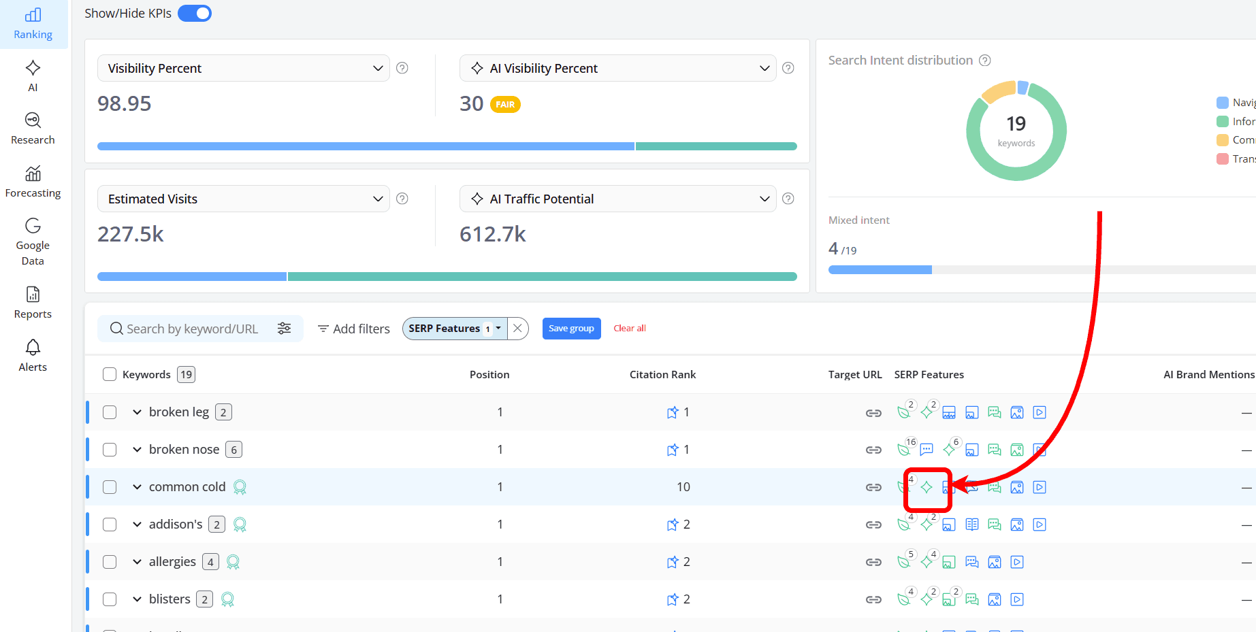Screen dimensions: 1256x632
Task: Open the search filter settings icon in search bar
Action: tap(285, 328)
